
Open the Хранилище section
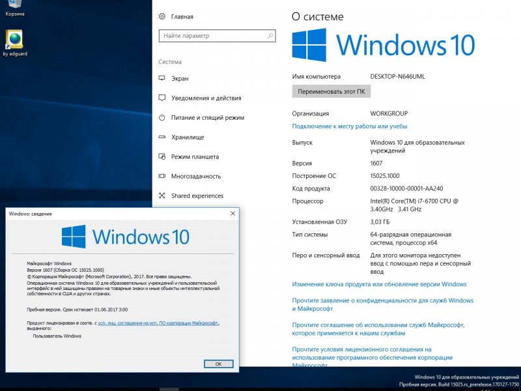coord(188,137)
